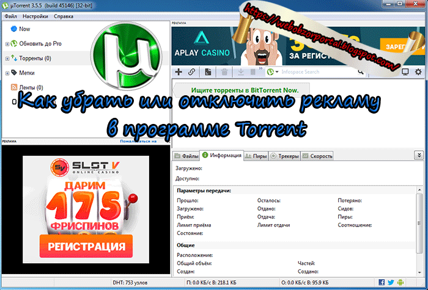This screenshot has width=428, height=290.
Task: Open the Справка menu
Action: click(64, 16)
